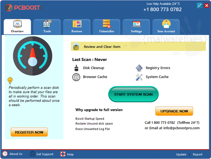This screenshot has width=211, height=159.
Task: Click the System Cache wrench icon
Action: coord(139,77)
